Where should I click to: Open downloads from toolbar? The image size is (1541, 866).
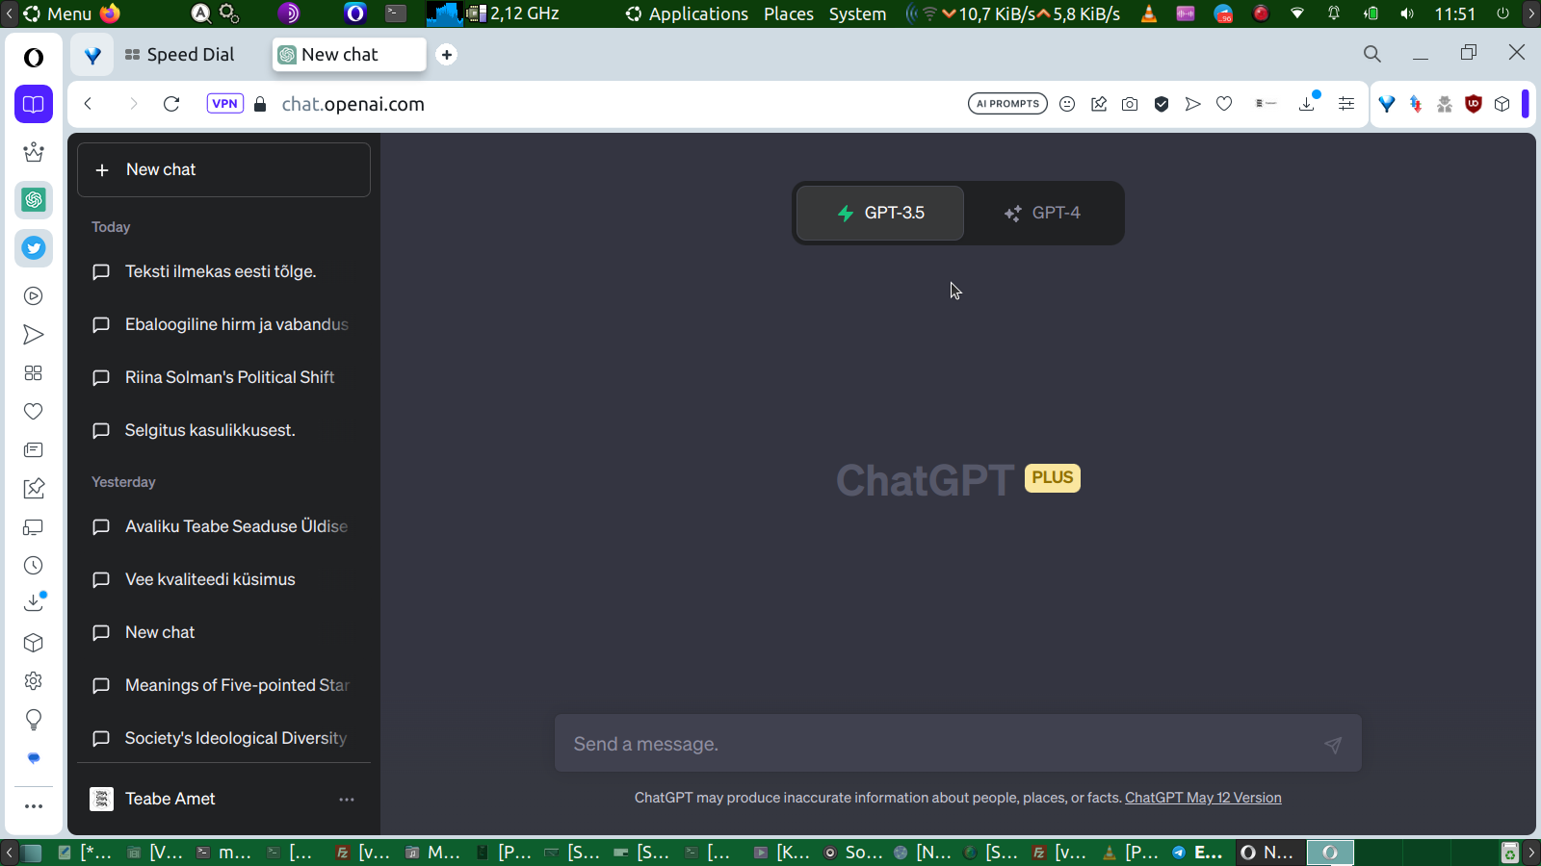pyautogui.click(x=1308, y=103)
